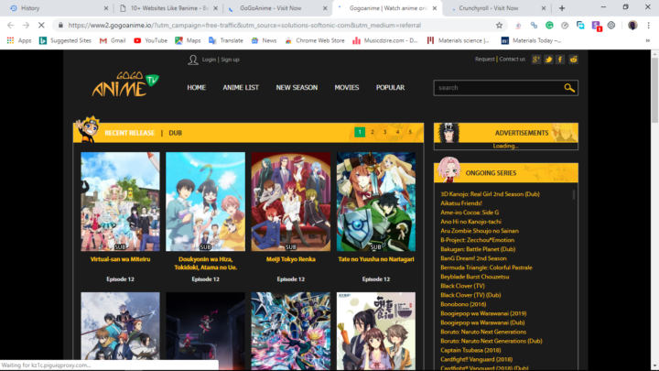
Task: Open the Chrome three-dot menu
Action: [649, 26]
